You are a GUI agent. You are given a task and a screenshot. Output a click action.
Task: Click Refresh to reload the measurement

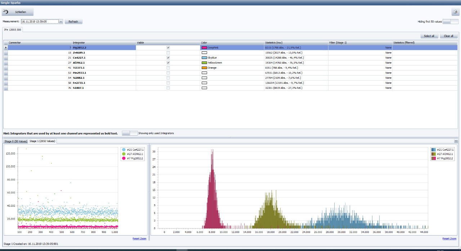(x=73, y=21)
